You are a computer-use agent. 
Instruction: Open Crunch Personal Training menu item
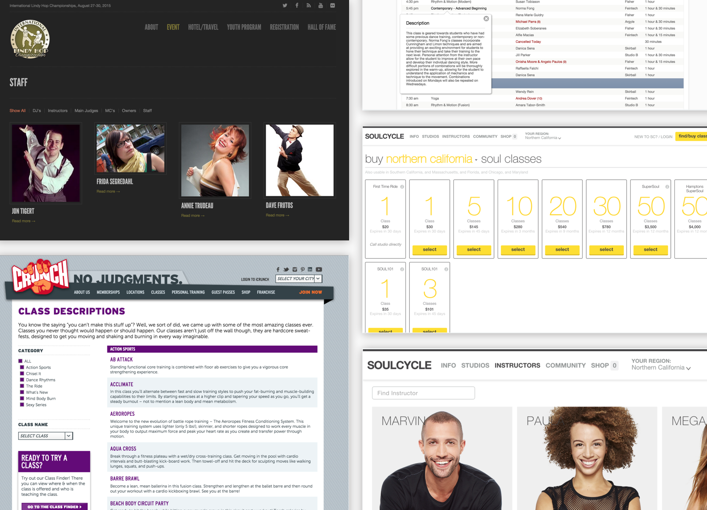pos(188,292)
